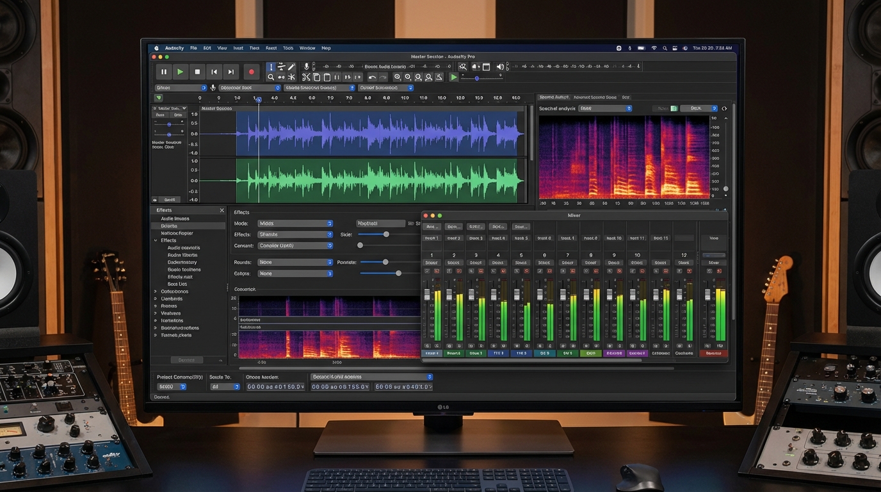
Task: Open the View menu
Action: tap(222, 47)
